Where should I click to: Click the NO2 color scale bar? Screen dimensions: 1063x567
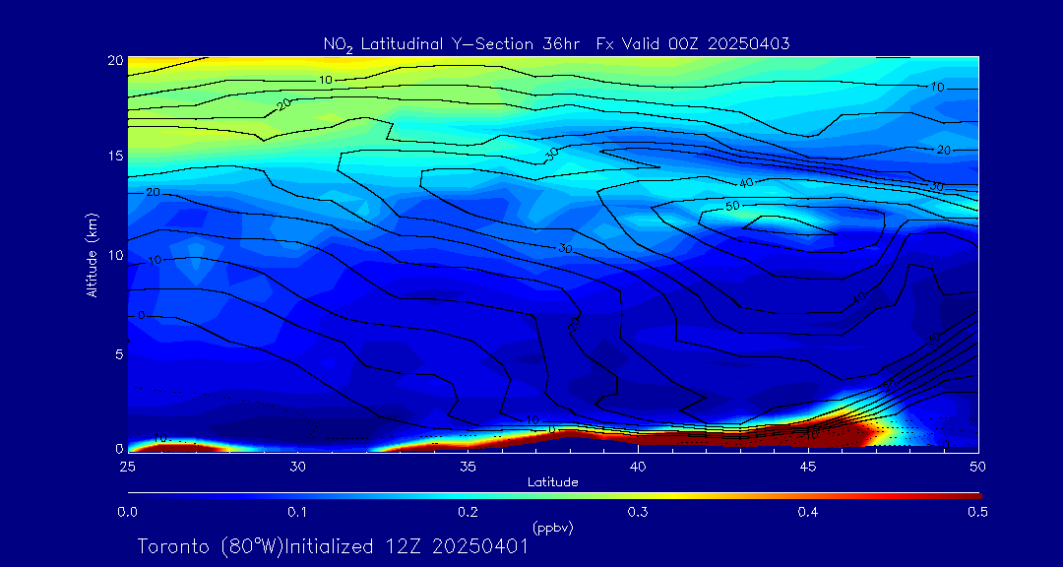[554, 496]
